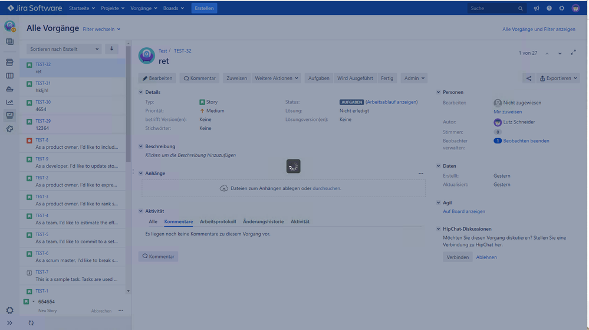Viewport: 589px width, 330px height.
Task: Open Weitere Aktionen dropdown
Action: coord(277,79)
